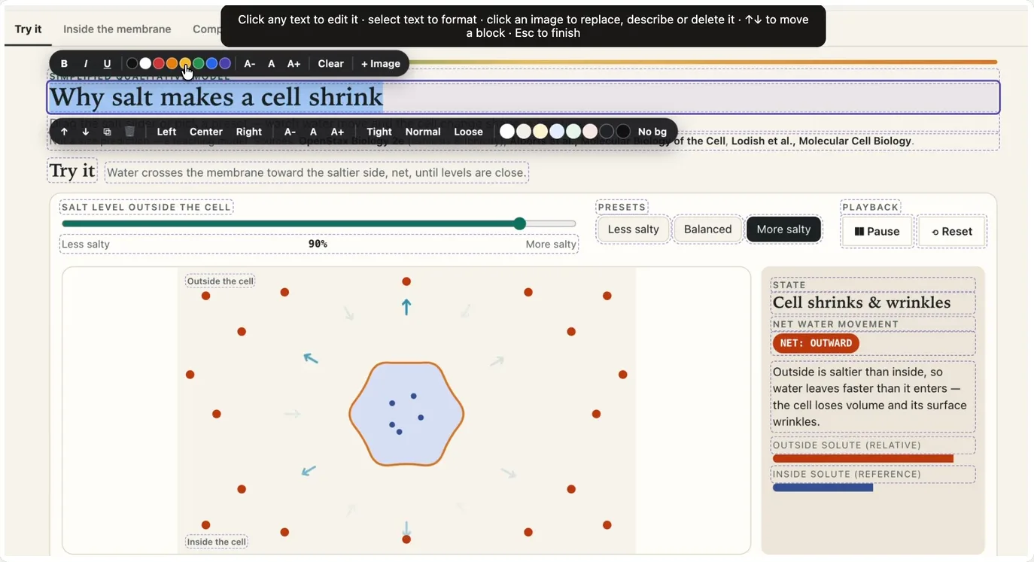Pick the green text color swatch

coord(199,64)
